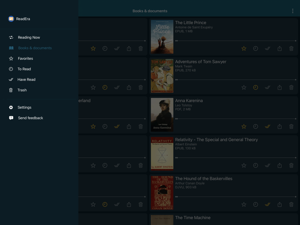This screenshot has width=300, height=225.
Task: Mark The Little Prince as To Read
Action: (x=255, y=49)
